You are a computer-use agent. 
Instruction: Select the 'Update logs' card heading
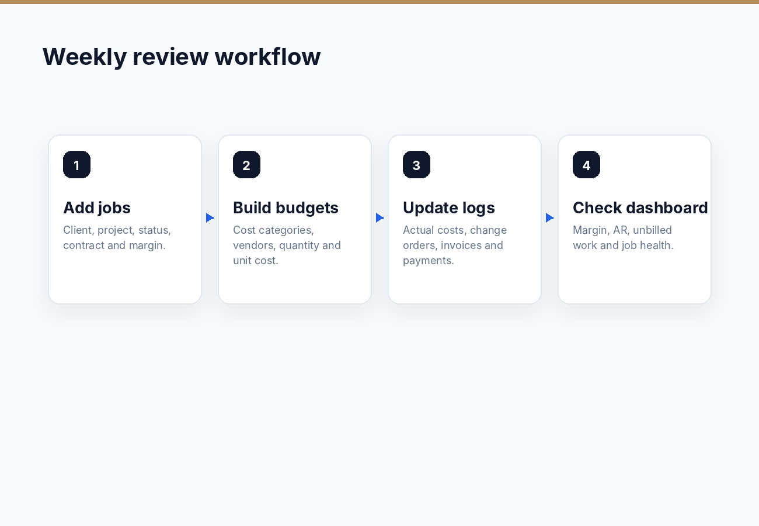point(449,207)
